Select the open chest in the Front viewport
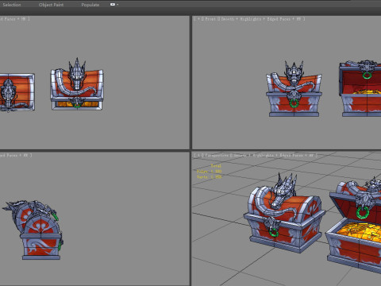The image size is (381, 286). coord(360,89)
